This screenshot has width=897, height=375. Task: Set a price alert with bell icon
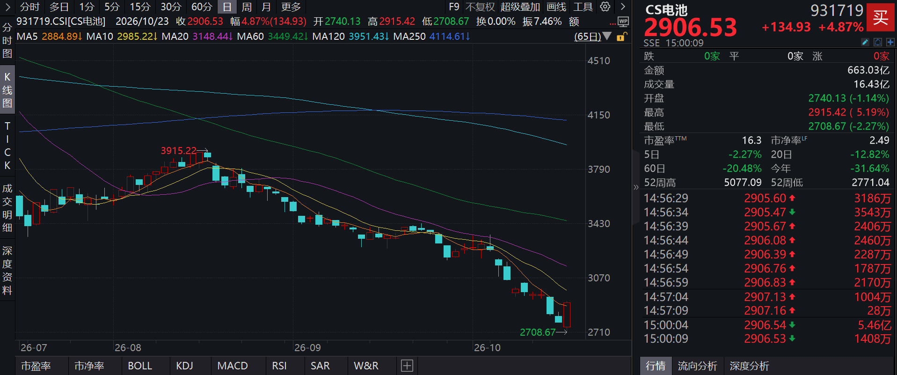877,43
